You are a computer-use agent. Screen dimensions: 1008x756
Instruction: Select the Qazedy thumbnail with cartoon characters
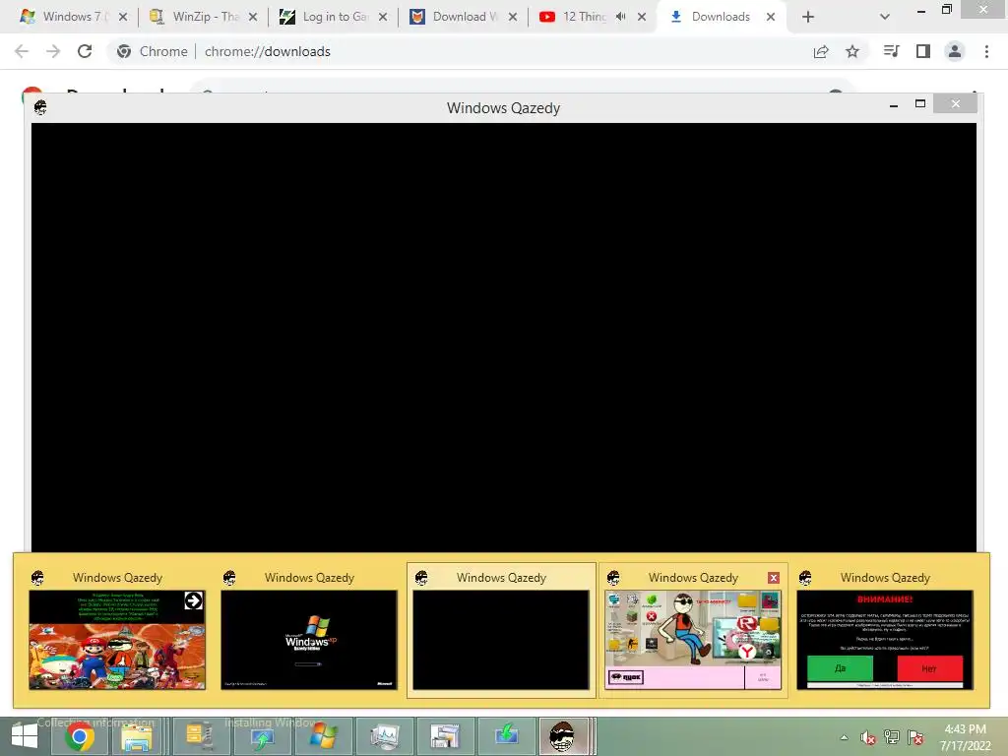(x=117, y=640)
